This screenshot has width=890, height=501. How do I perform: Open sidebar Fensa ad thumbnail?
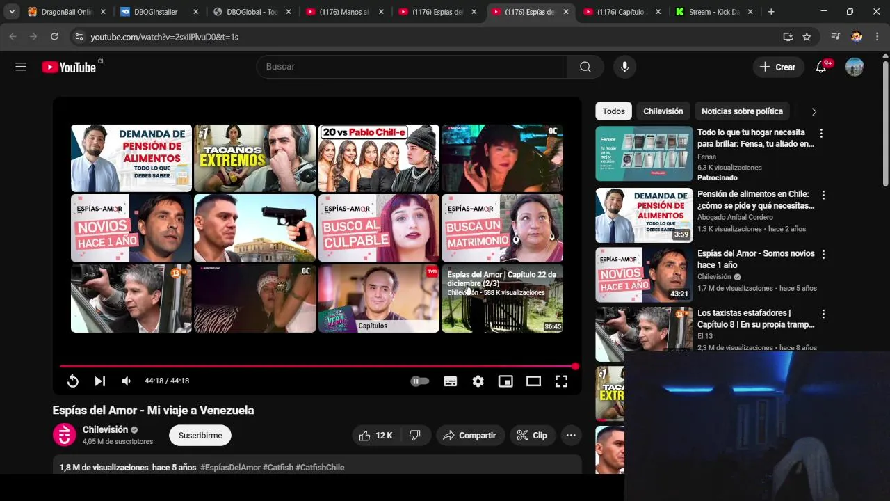coord(644,153)
